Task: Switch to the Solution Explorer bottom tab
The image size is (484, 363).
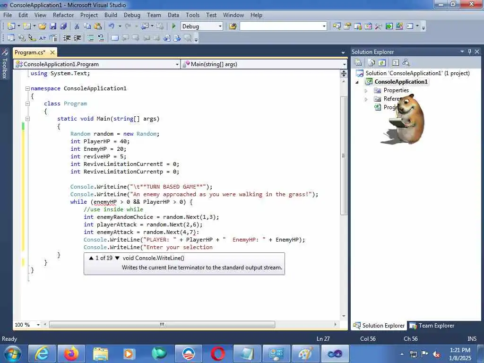Action: (x=379, y=326)
